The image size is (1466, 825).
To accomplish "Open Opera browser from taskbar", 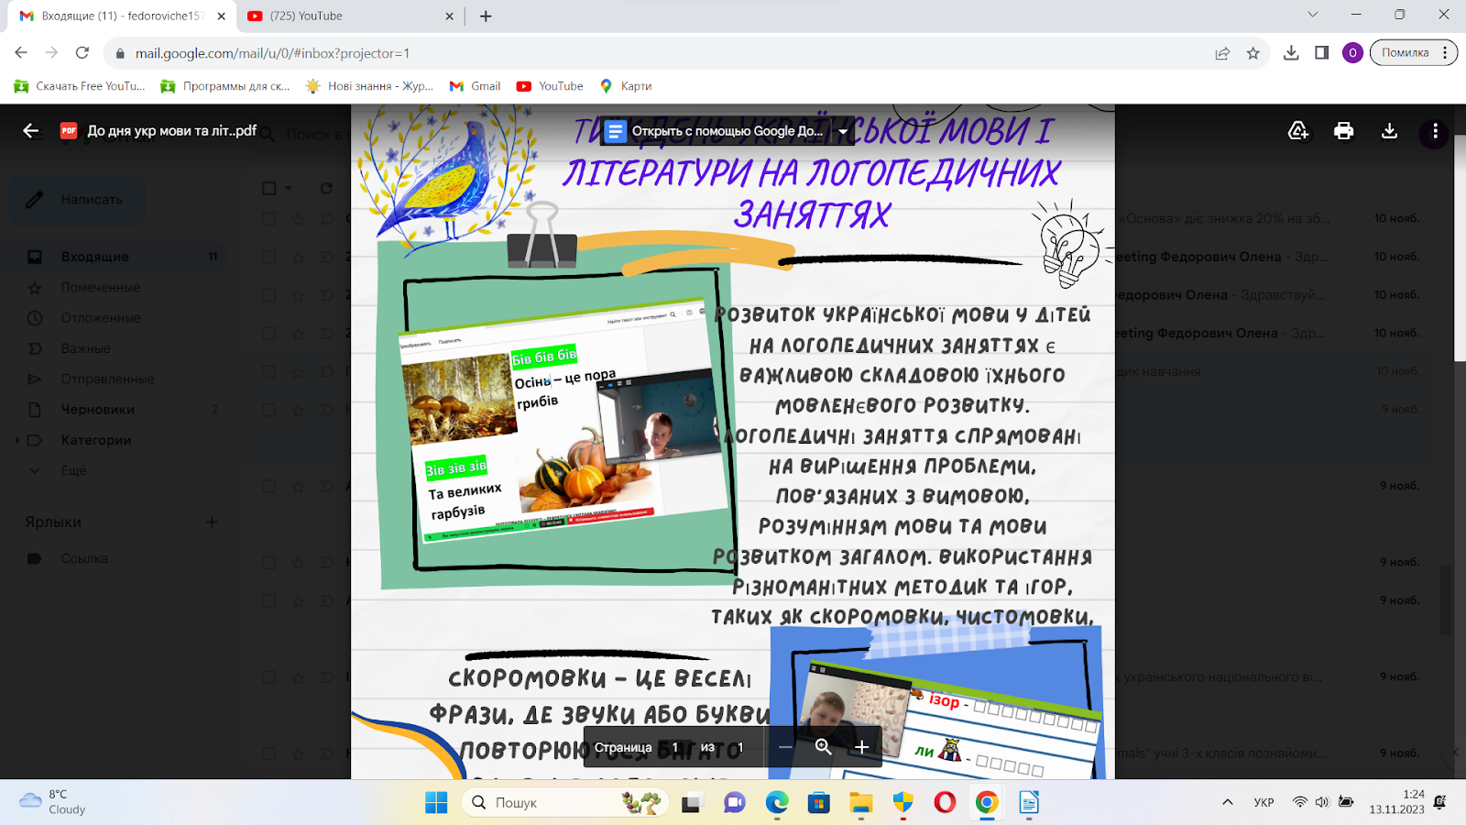I will click(x=945, y=803).
